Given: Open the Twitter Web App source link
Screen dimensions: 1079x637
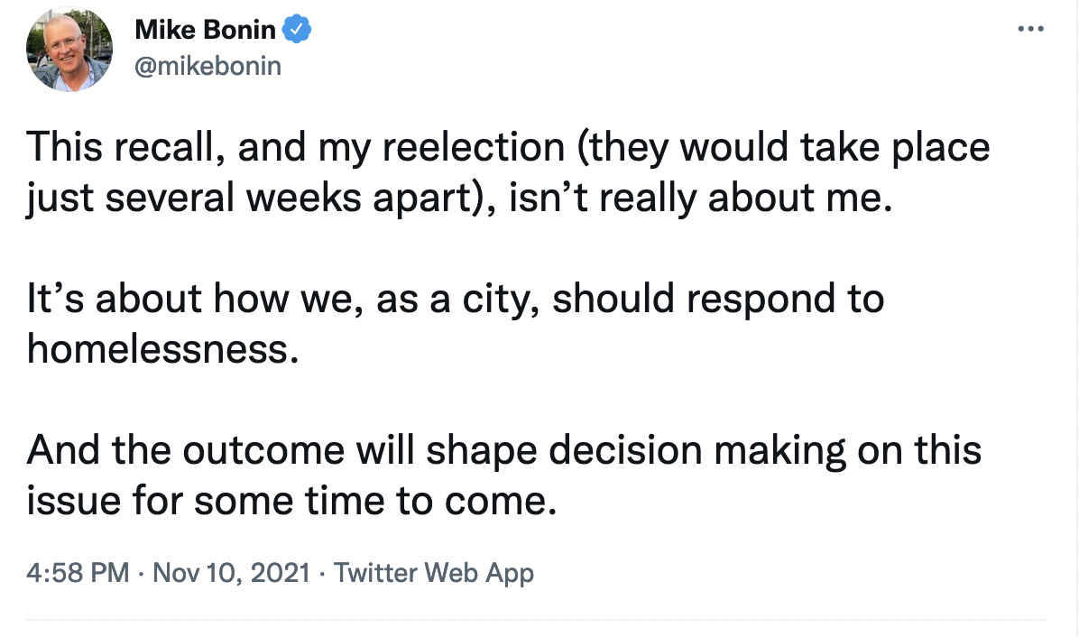Looking at the screenshot, I should 434,572.
